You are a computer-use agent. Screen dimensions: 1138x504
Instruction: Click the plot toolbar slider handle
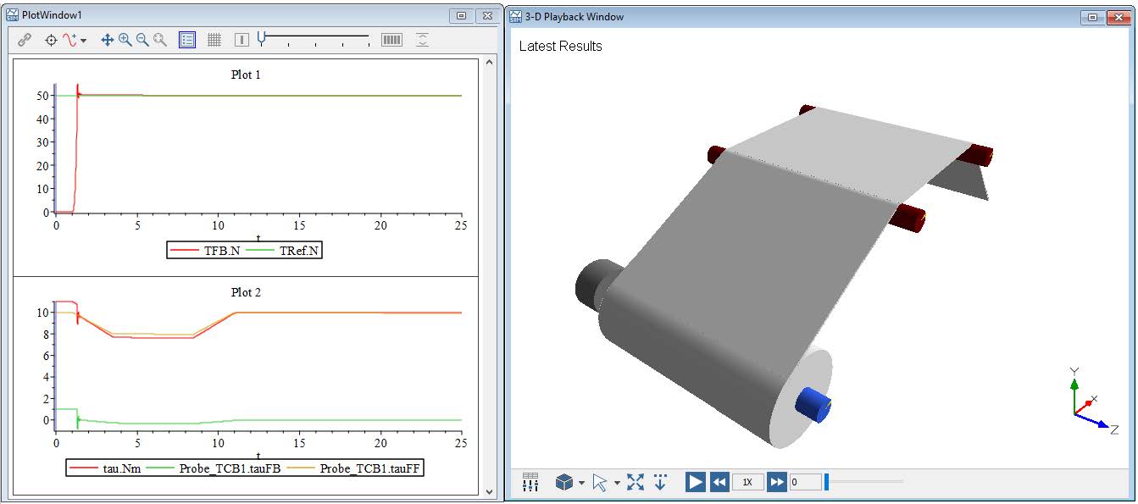point(263,37)
